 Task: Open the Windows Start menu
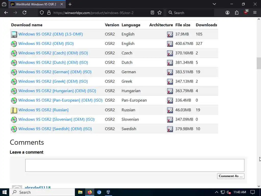[x=4, y=192]
